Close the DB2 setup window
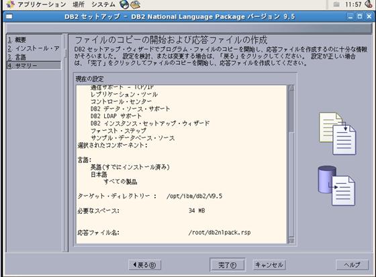 click(369, 17)
